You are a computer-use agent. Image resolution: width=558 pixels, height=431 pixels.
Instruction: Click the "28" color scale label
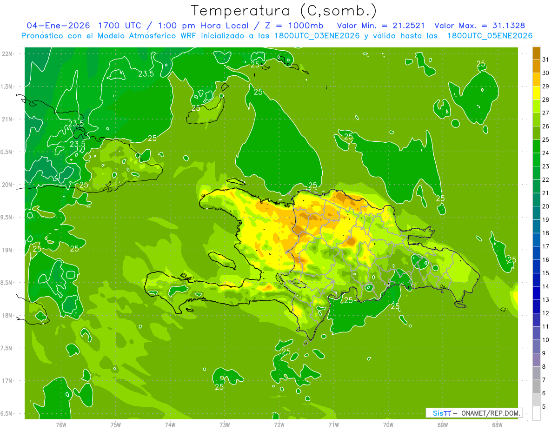545,99
